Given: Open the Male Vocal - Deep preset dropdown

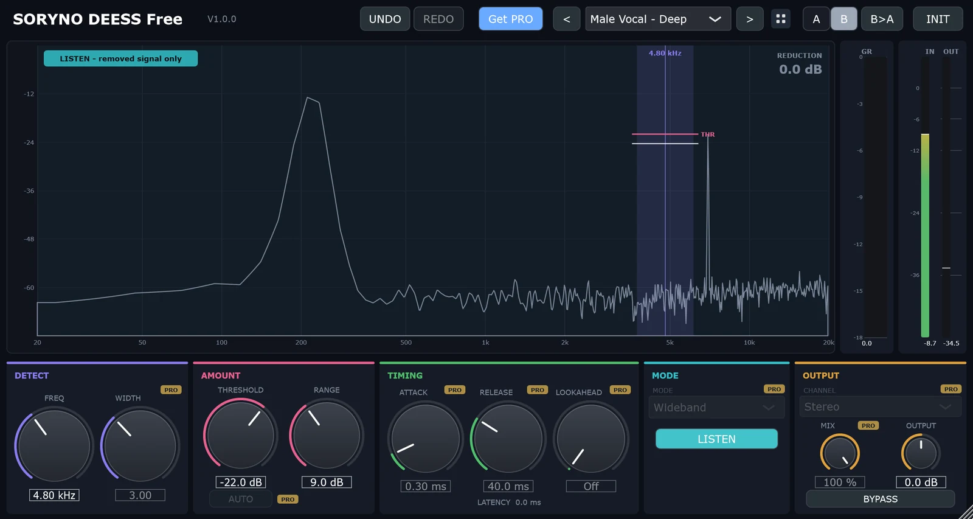Looking at the screenshot, I should pyautogui.click(x=658, y=19).
